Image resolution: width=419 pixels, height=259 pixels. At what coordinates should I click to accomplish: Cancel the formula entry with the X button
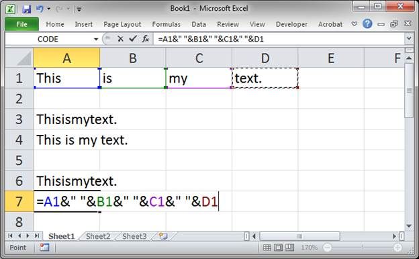[120, 39]
